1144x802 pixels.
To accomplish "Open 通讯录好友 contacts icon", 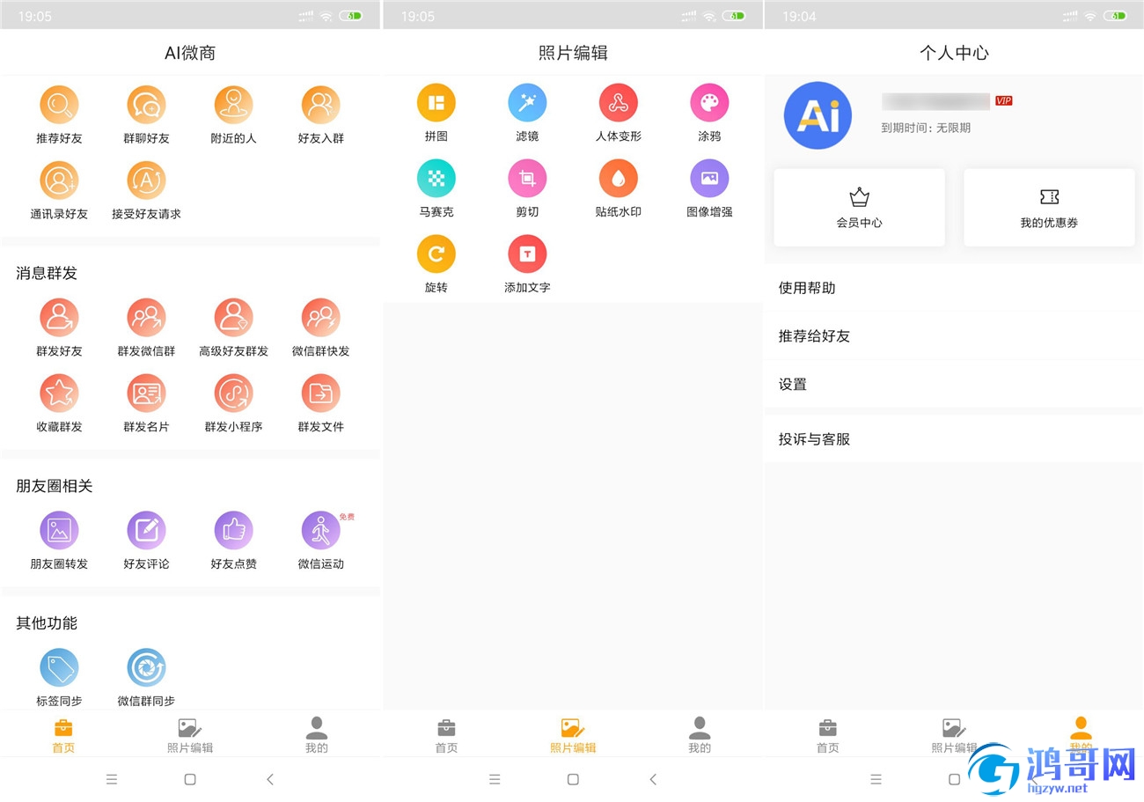I will 59,180.
